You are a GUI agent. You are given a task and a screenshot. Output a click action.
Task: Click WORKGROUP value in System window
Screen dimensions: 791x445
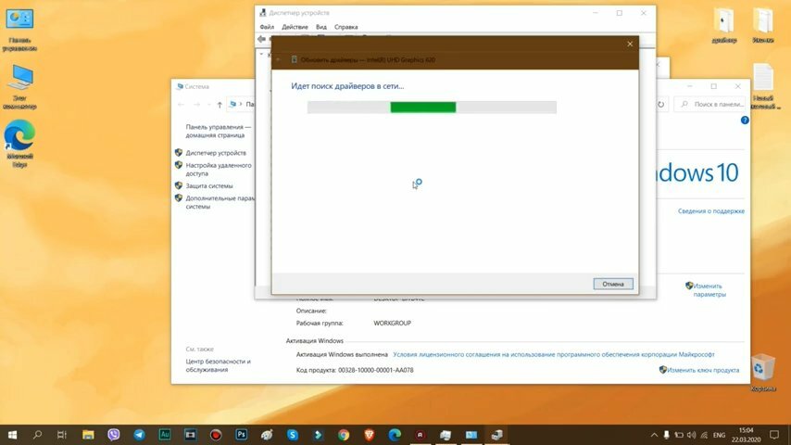tap(392, 324)
